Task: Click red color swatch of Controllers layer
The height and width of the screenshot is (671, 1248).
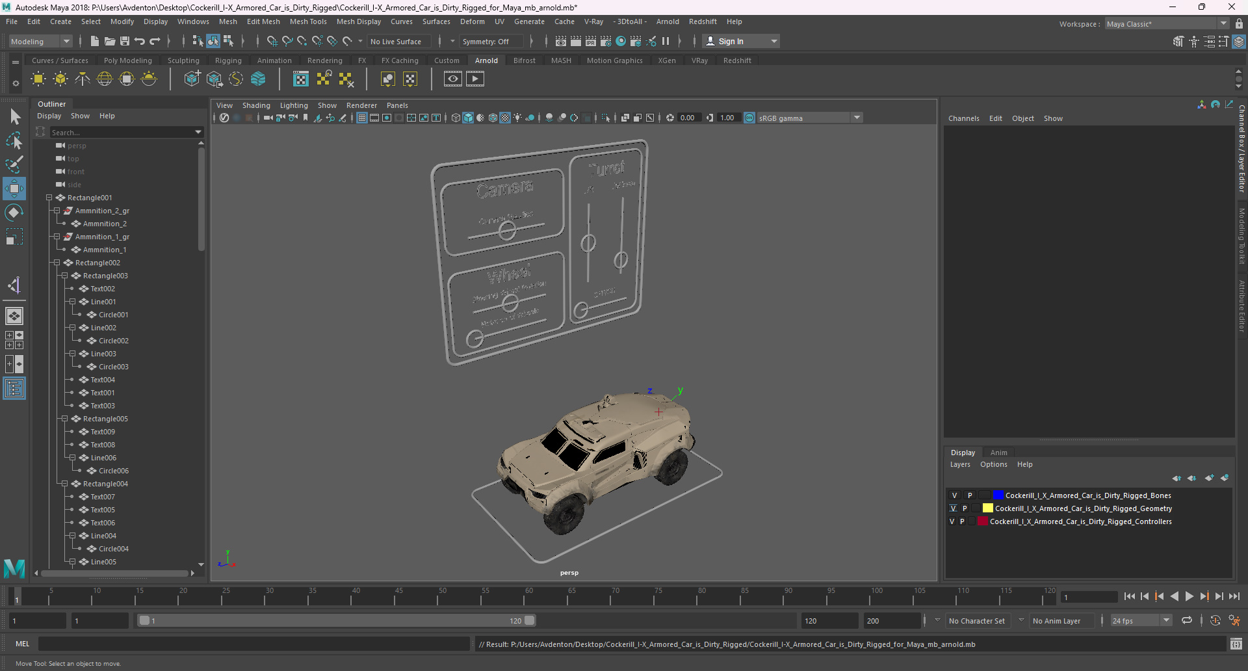Action: pos(982,521)
